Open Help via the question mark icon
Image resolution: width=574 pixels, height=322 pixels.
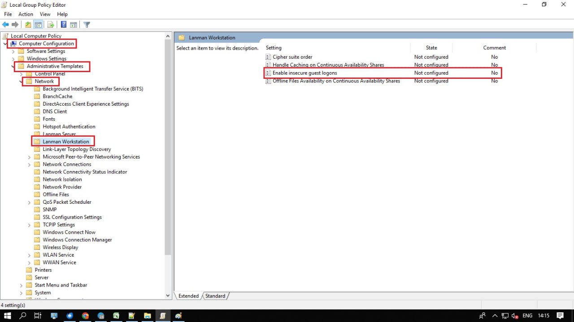click(x=64, y=24)
